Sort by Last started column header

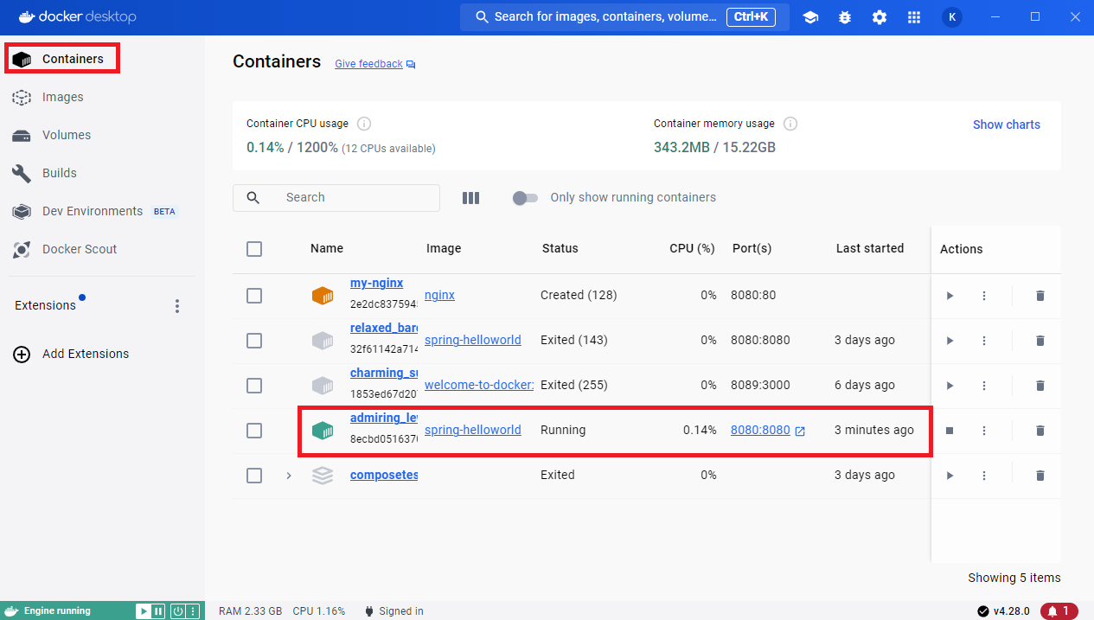point(870,248)
